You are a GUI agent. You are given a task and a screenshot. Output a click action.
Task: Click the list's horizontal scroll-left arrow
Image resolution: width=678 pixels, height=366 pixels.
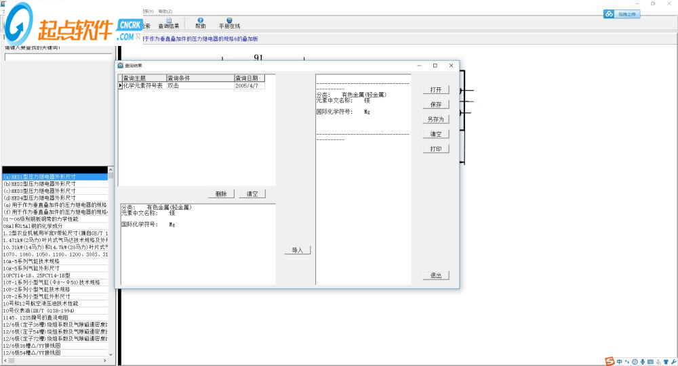[5, 361]
